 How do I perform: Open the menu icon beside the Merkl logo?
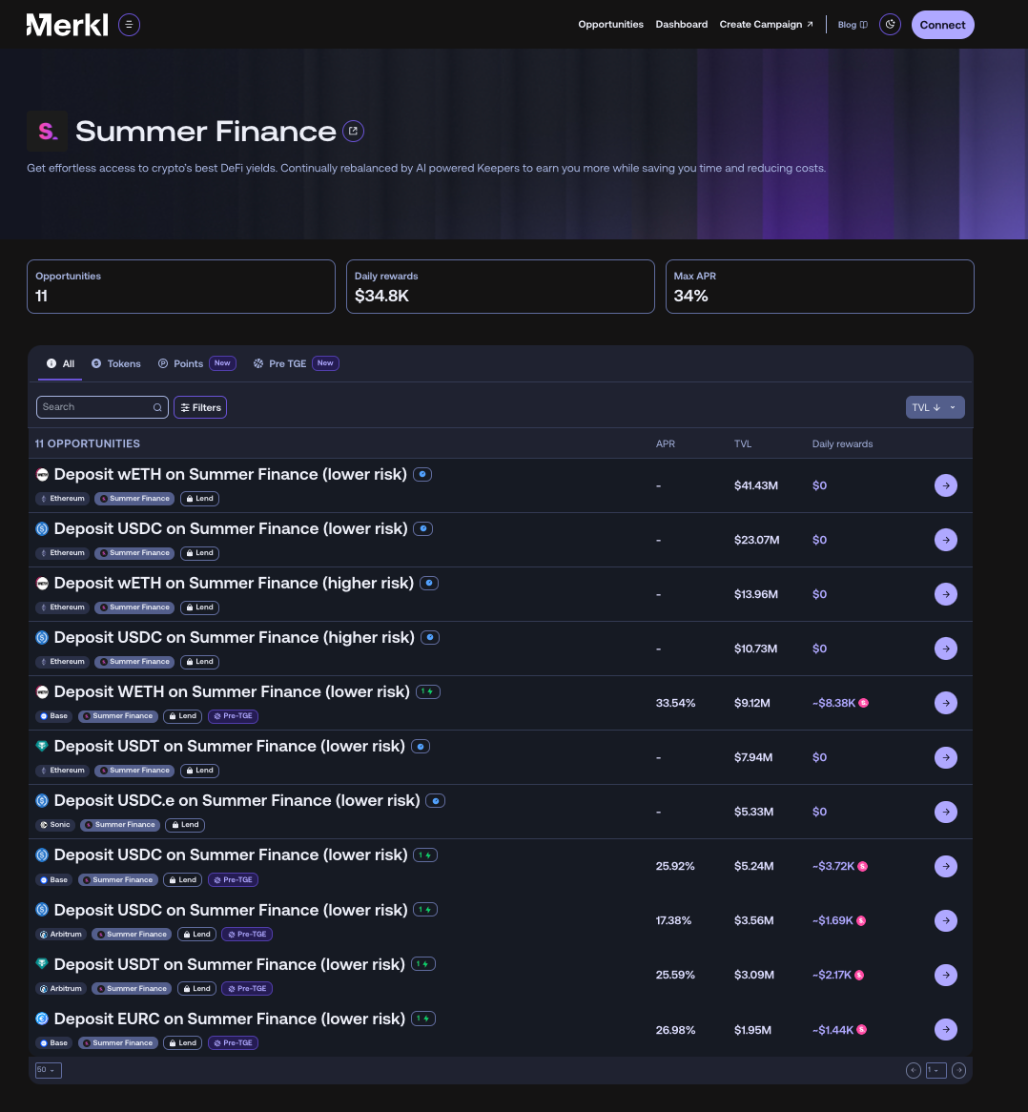[x=129, y=25]
